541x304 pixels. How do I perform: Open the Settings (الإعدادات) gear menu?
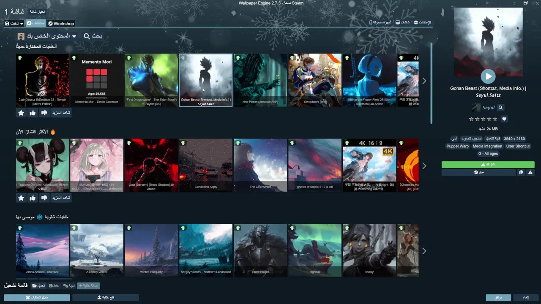click(x=422, y=22)
